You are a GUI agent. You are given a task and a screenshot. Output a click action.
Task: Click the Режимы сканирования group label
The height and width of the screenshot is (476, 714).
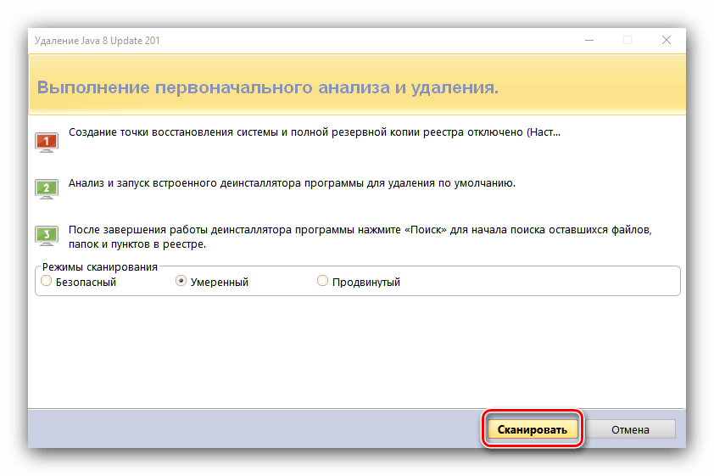pyautogui.click(x=100, y=267)
